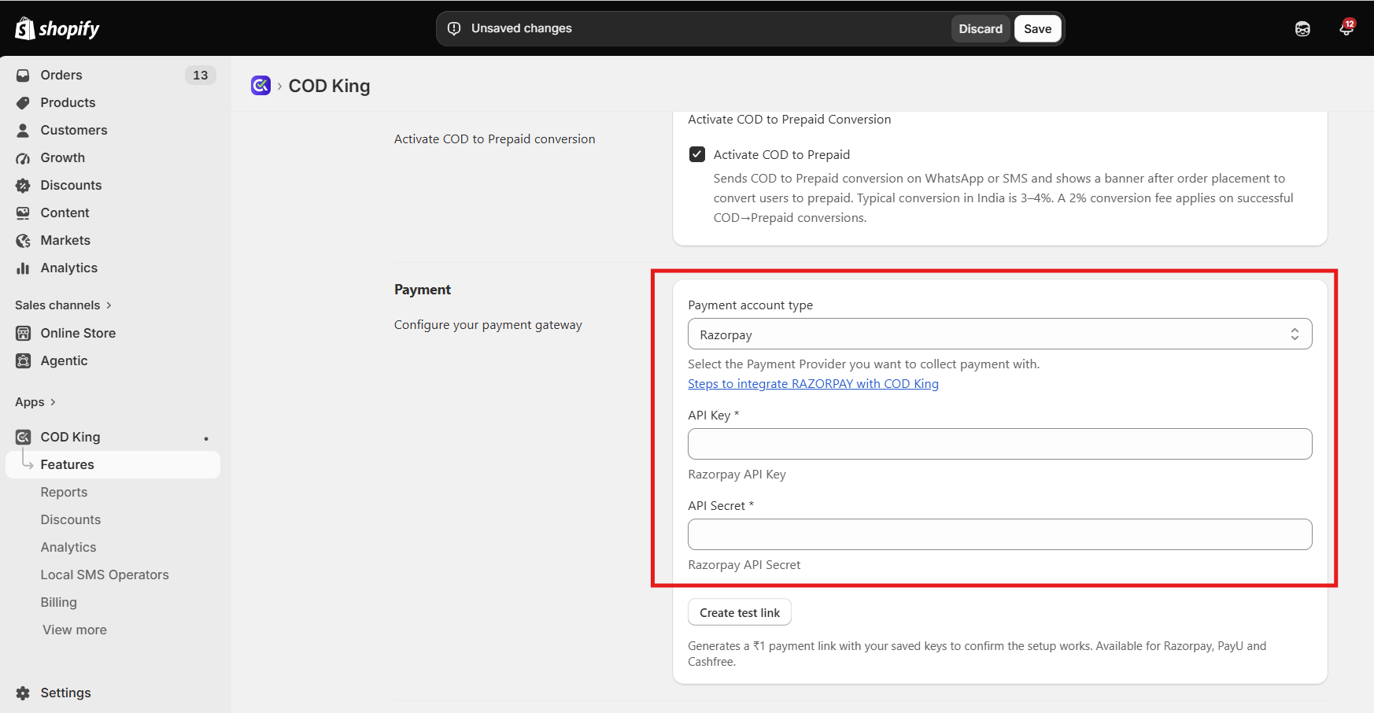
Task: Click the Payment section heading
Action: coord(423,290)
